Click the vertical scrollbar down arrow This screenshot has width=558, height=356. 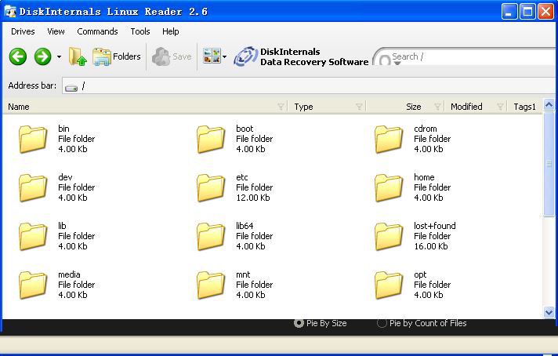[x=549, y=312]
